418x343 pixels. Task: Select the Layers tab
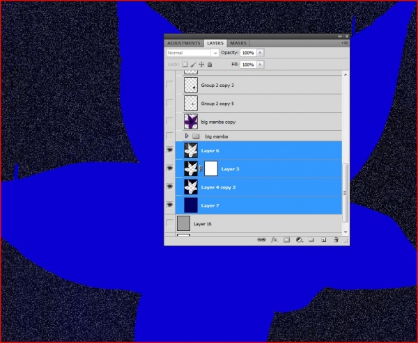point(215,43)
